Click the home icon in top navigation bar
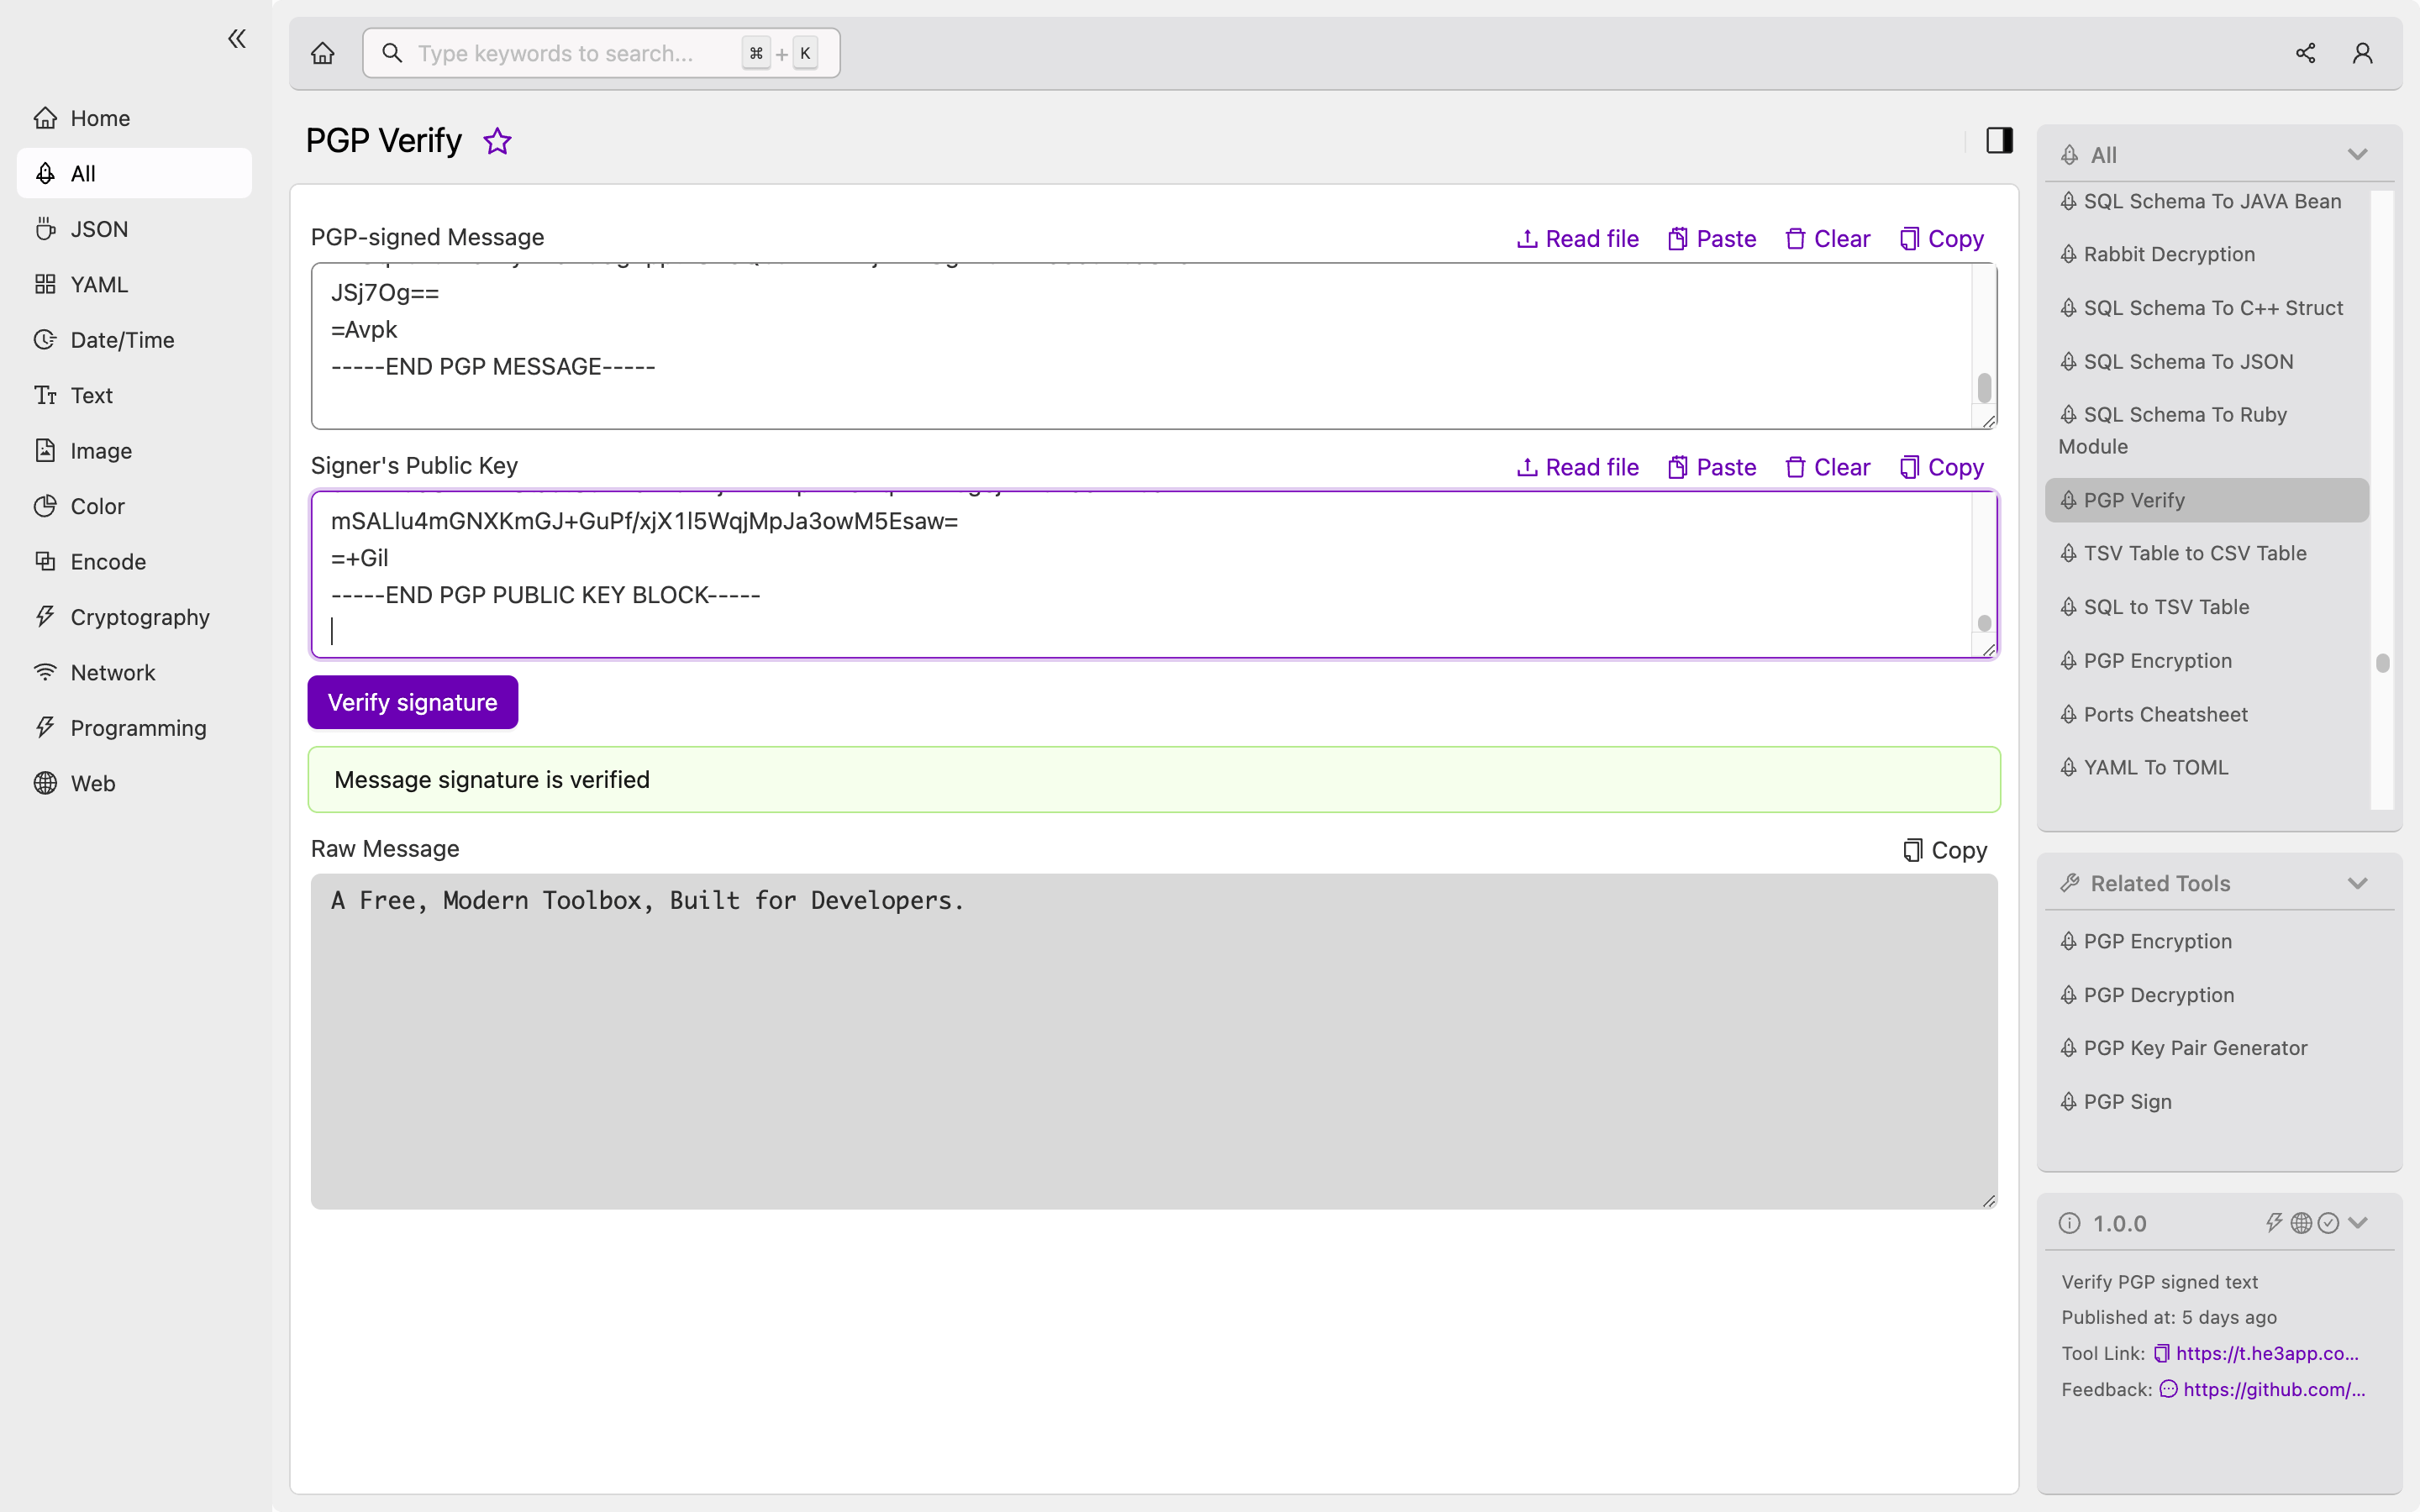This screenshot has height=1512, width=2420. [x=323, y=52]
